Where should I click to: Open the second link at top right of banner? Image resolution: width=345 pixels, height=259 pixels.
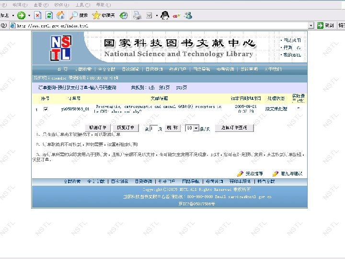click(292, 47)
